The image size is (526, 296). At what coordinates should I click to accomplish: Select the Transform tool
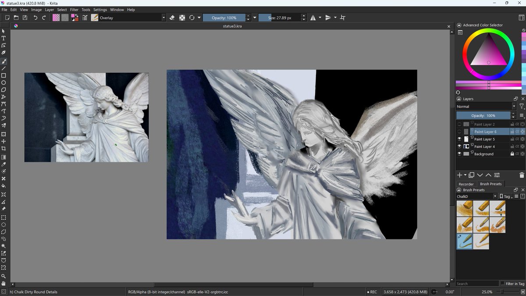point(4,134)
